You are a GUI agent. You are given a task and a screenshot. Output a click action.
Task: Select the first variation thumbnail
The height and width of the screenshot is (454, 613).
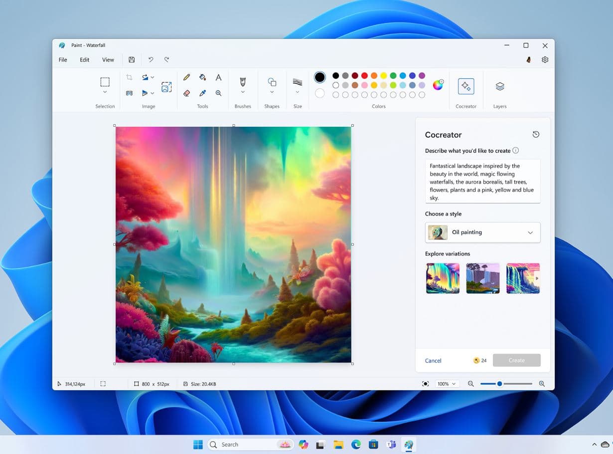click(443, 278)
